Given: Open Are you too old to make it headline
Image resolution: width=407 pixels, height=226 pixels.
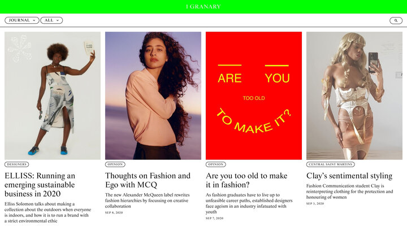Looking at the screenshot, I should (246, 180).
